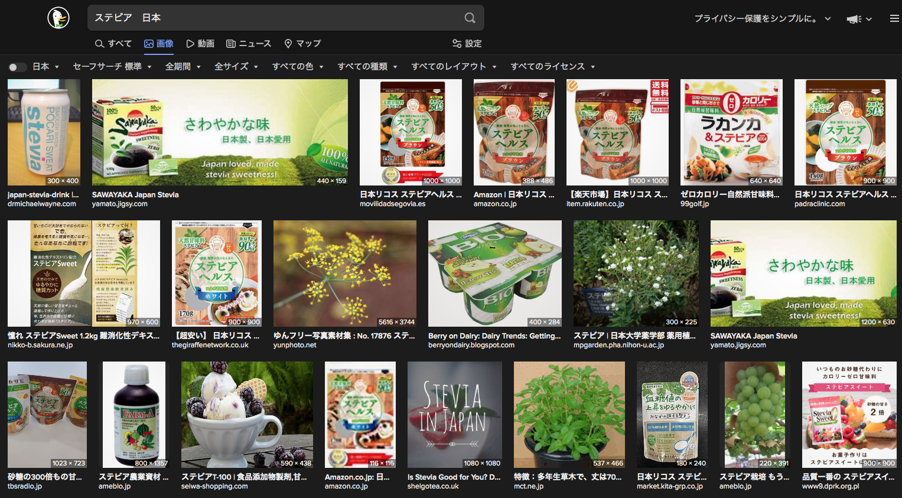Open the SAWAYAKA Japan Stevia 440 × 159 banner
902x498 pixels.
[220, 132]
